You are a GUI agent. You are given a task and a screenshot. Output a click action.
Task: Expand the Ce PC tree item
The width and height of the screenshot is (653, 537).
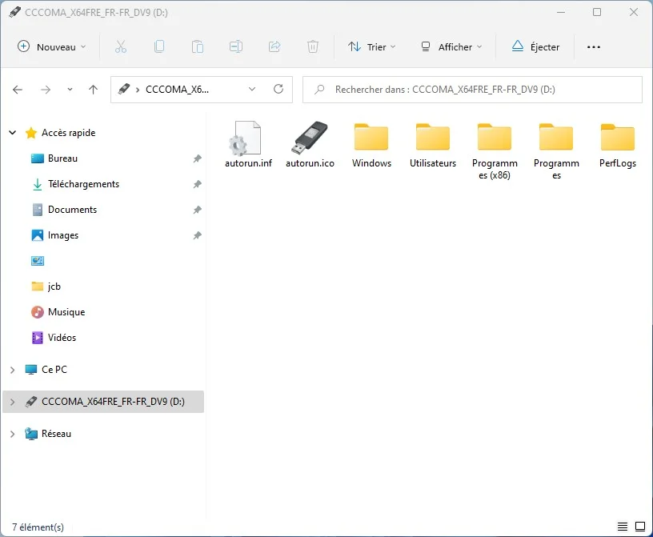[11, 369]
